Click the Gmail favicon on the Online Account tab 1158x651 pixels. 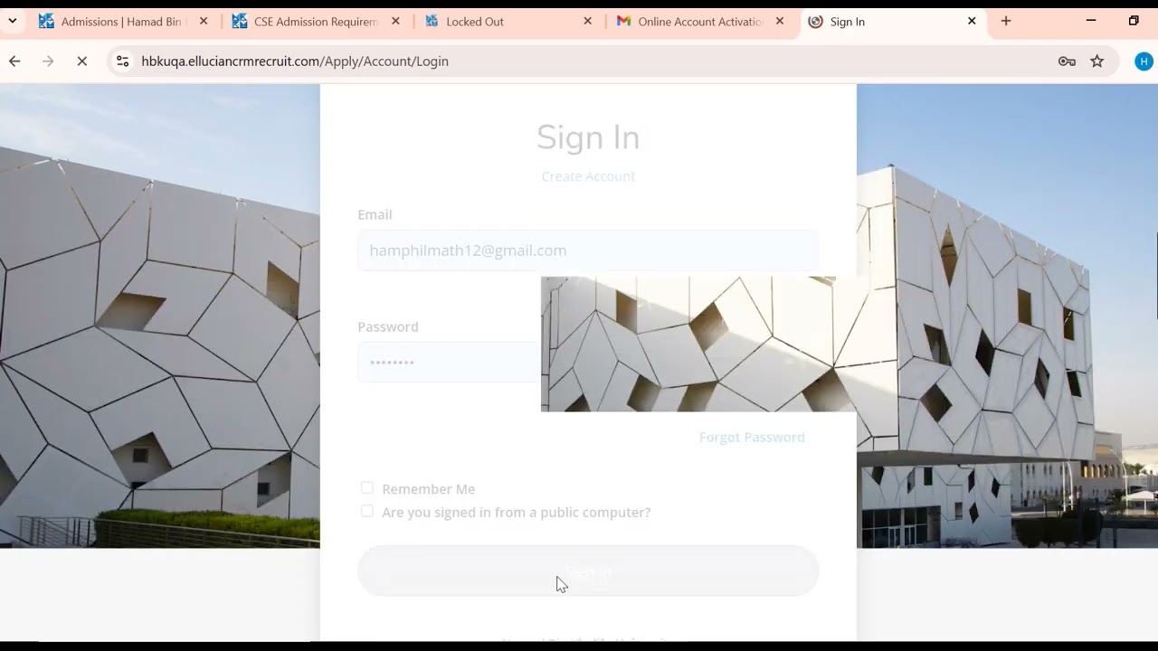point(623,22)
